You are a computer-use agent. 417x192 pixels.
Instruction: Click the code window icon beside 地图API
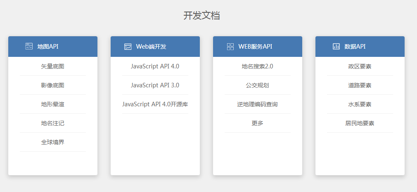click(29, 47)
